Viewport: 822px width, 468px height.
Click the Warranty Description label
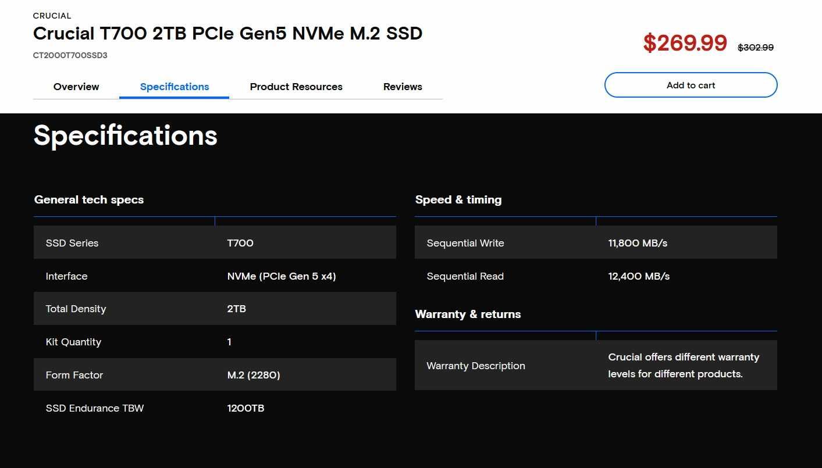476,366
